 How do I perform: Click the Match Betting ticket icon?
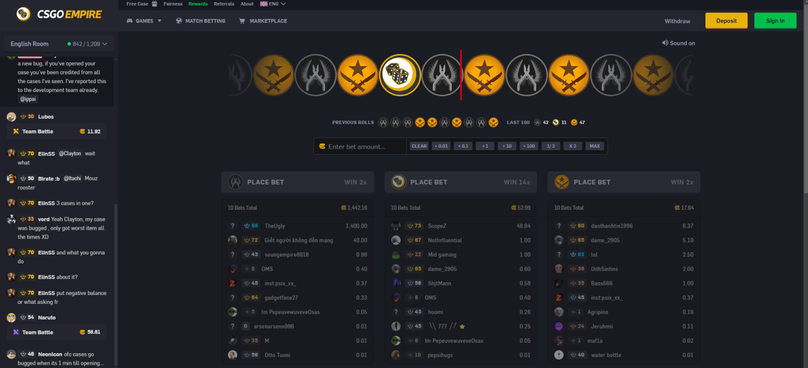[x=180, y=21]
